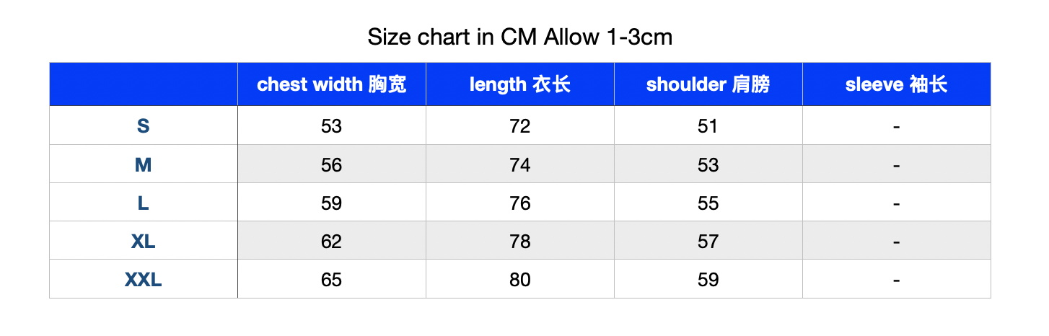Screen dimensions: 1049x336
Task: Select length value 80 for XXL
Action: [520, 279]
